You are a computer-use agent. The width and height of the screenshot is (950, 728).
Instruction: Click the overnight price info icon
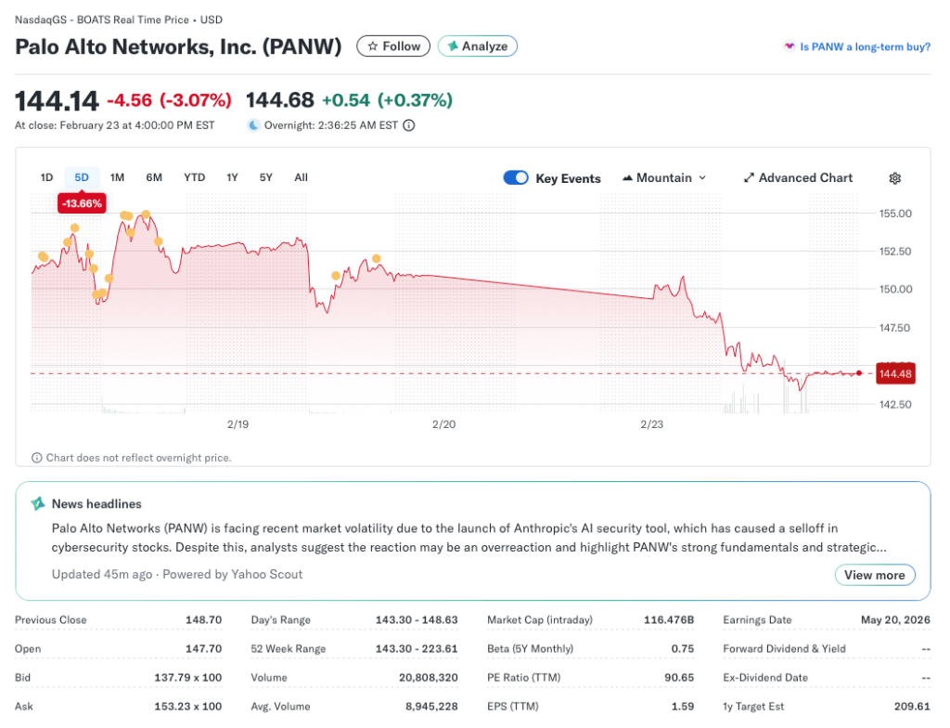[x=409, y=125]
